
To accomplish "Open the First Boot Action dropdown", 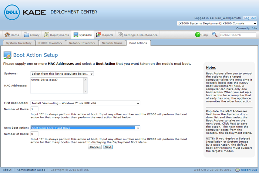I will [x=85, y=103].
